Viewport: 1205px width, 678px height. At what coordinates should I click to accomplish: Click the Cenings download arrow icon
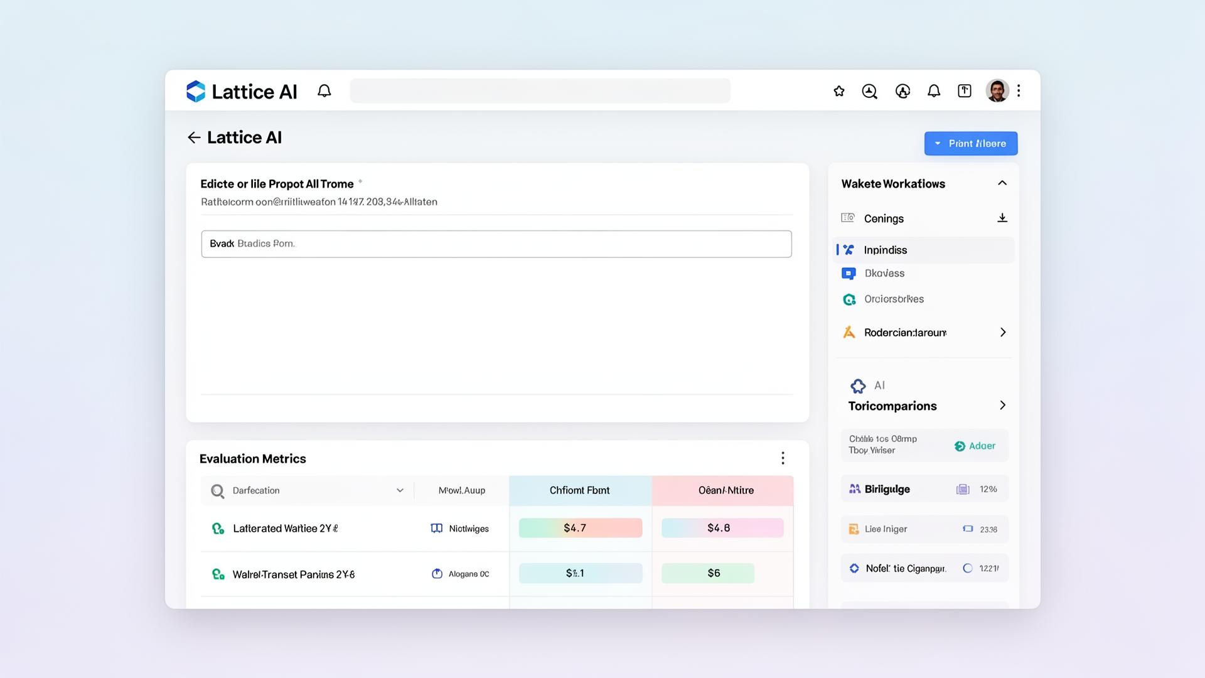pos(1002,218)
